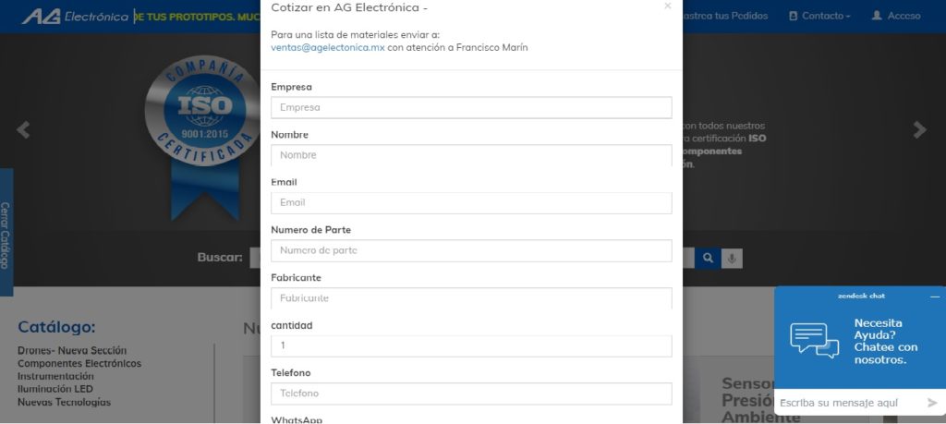Minimize the Zendesk chat widget

[934, 297]
